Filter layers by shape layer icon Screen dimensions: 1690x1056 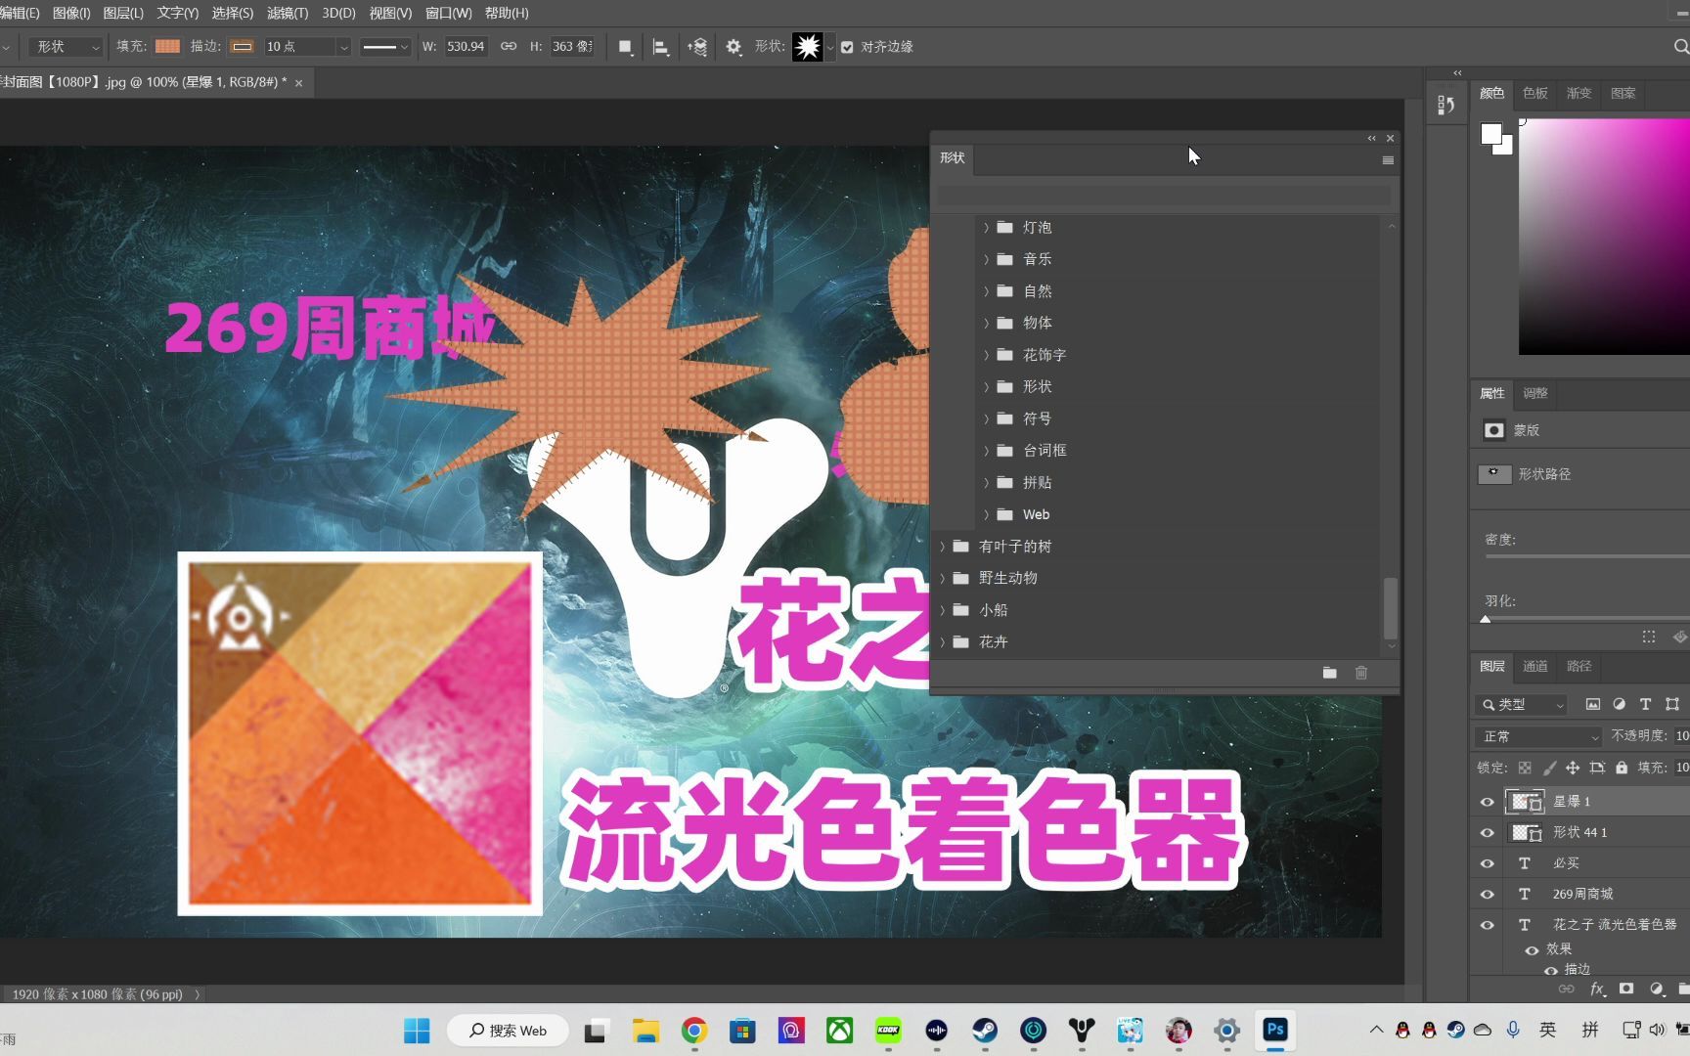(1672, 704)
